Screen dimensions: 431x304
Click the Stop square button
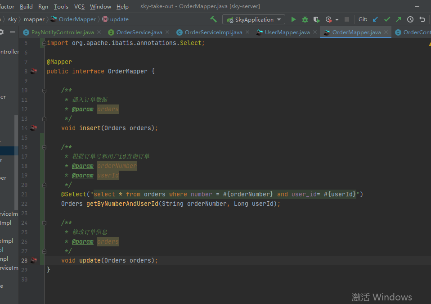[347, 19]
